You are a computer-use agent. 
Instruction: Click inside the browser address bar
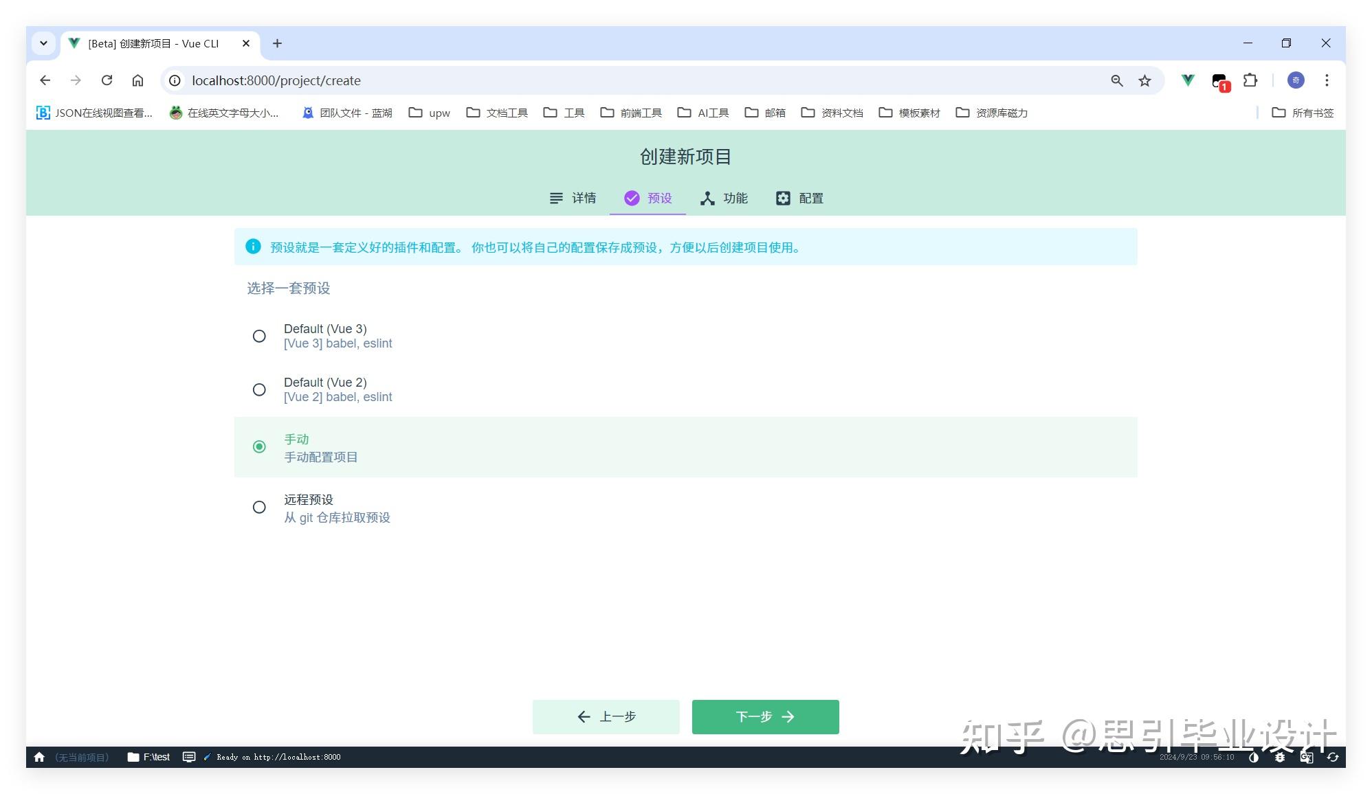pos(412,80)
